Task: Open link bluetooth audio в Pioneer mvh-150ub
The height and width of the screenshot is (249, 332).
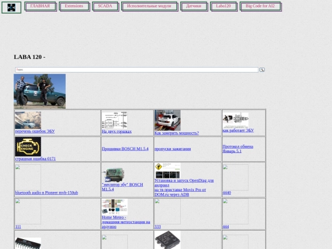Action: [x=47, y=192]
